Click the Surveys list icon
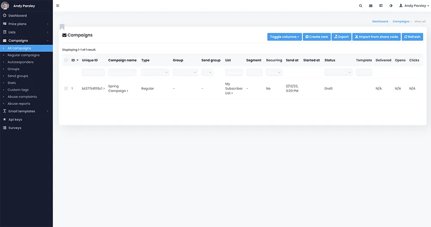The width and height of the screenshot is (431, 227). 4,128
